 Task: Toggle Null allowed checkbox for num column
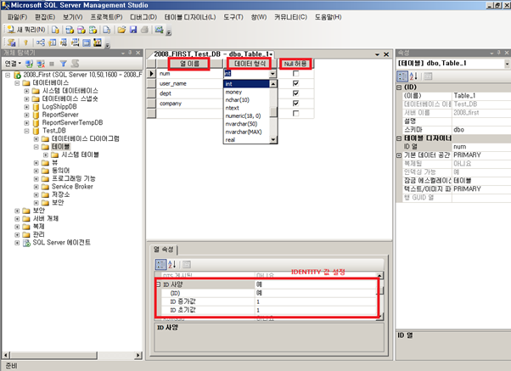[295, 74]
